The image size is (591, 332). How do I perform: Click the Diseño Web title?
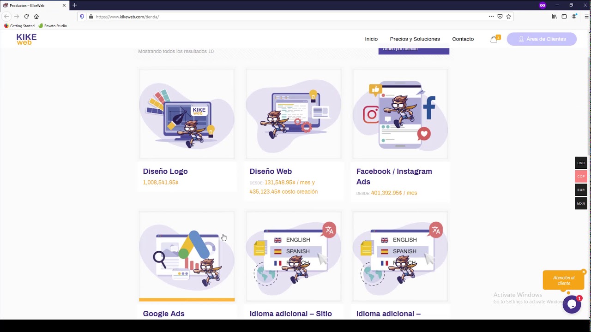coord(271,172)
